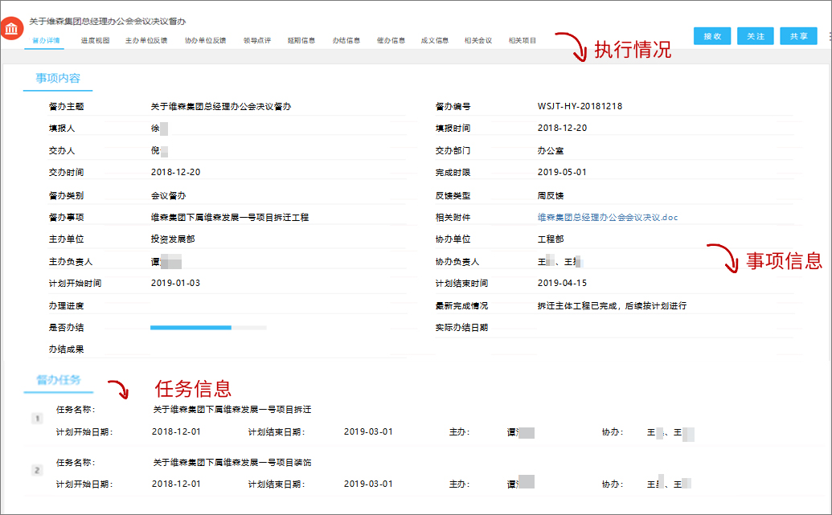Open the 成文信息 tab
The image size is (832, 515).
point(434,40)
